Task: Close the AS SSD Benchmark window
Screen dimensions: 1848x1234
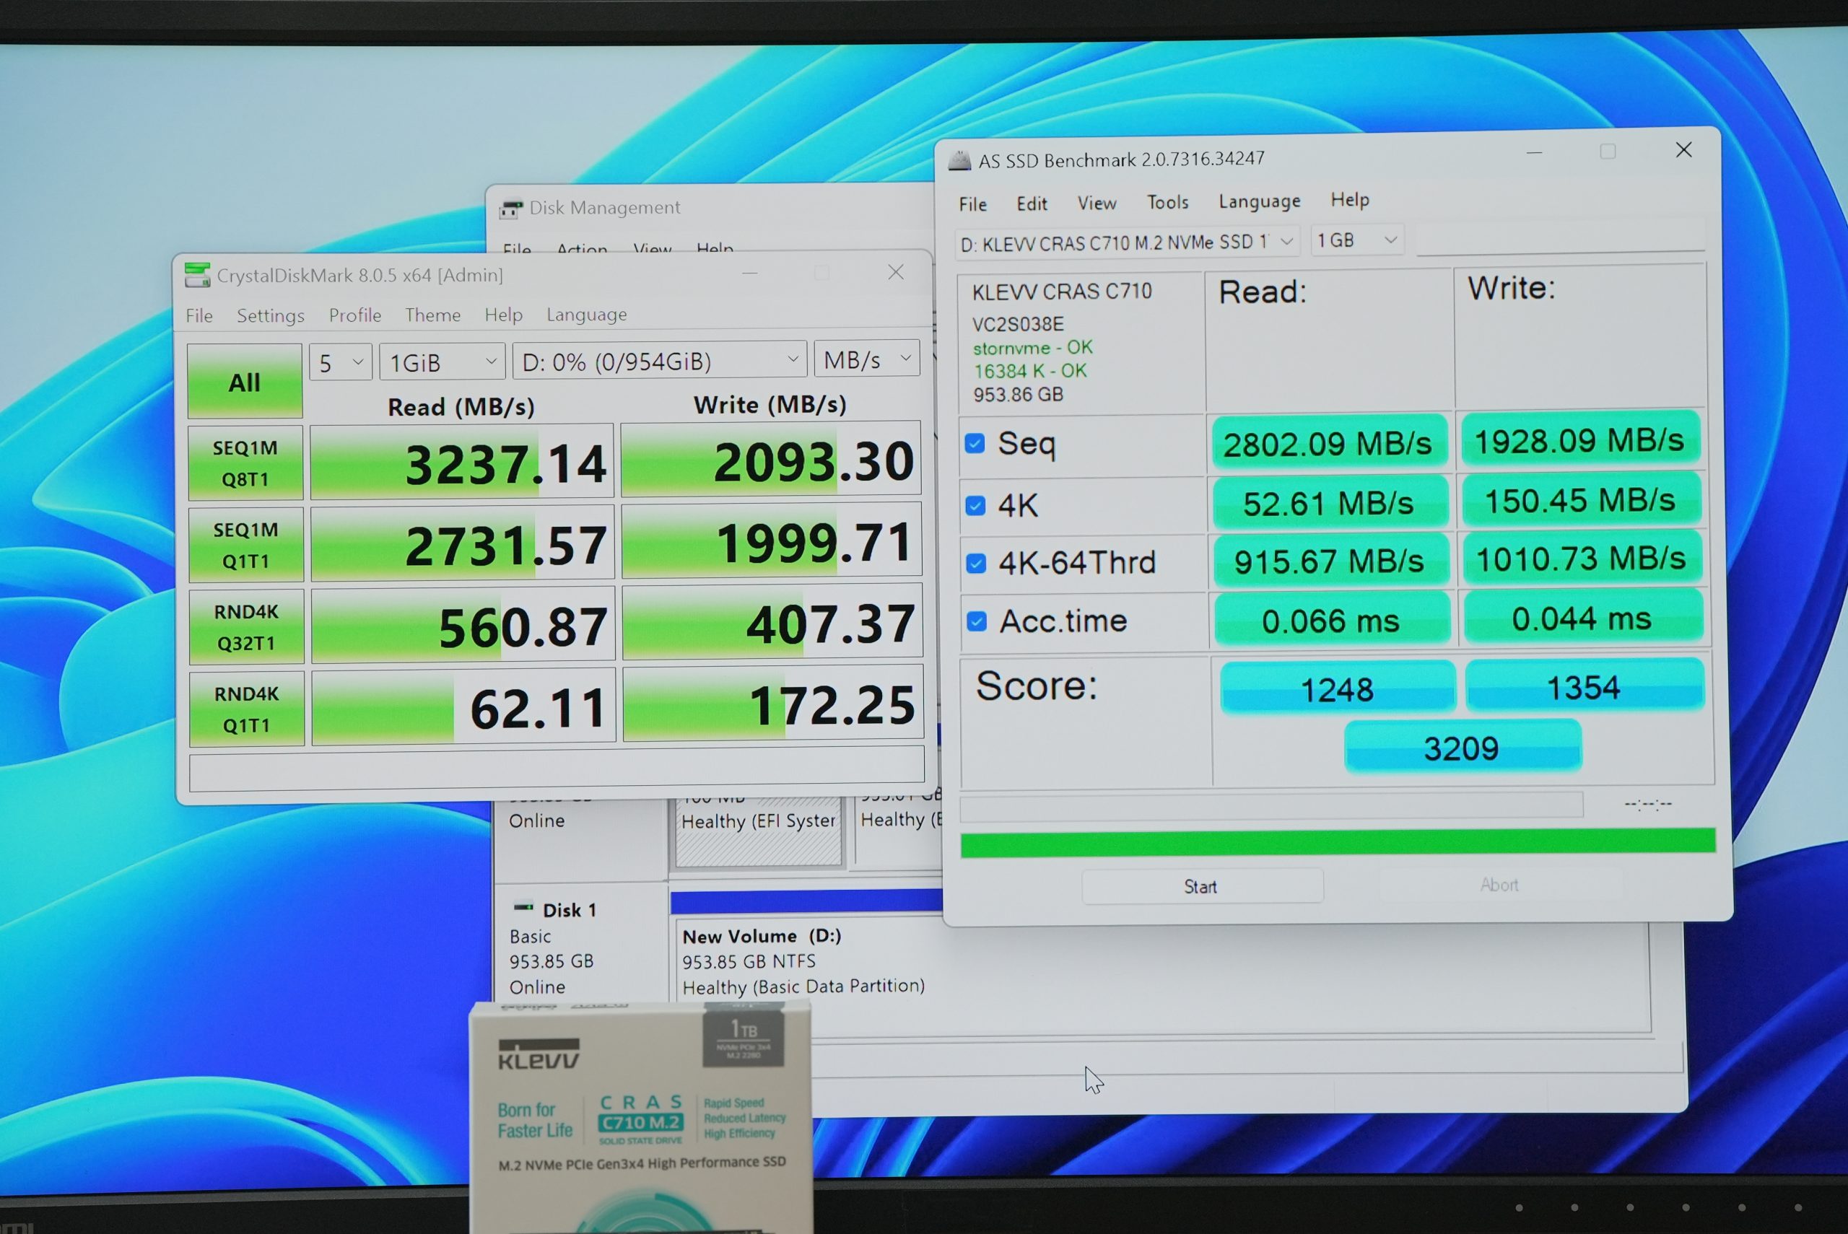Action: point(1683,149)
